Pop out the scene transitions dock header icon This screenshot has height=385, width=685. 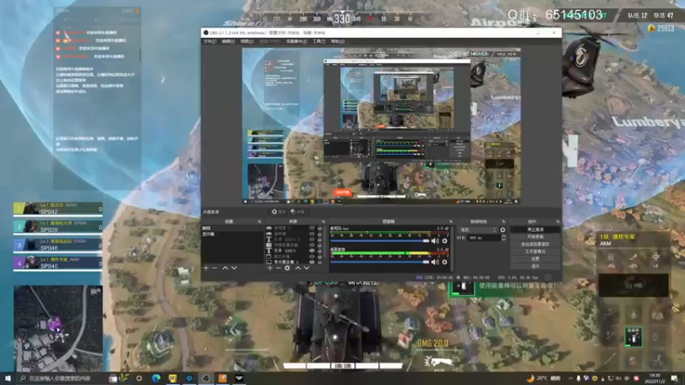[x=503, y=222]
